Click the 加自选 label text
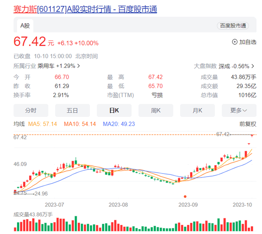Viewport: 262px width, 234px height. (248, 42)
